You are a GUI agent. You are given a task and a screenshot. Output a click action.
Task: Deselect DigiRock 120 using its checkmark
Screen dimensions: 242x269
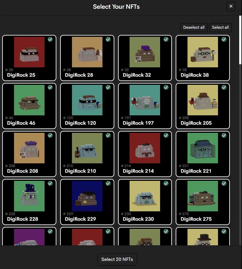click(108, 88)
